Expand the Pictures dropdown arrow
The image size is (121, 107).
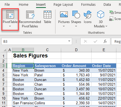coord(64,26)
